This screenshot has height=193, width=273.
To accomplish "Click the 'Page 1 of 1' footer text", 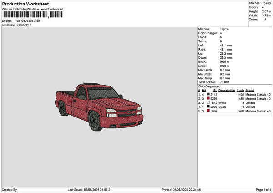I will click(263, 190).
